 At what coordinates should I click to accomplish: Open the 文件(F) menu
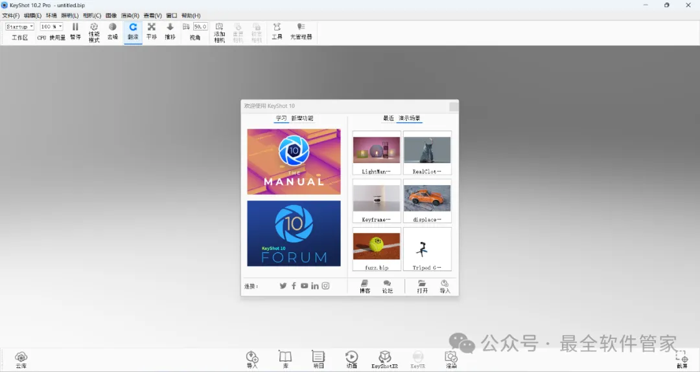click(11, 16)
